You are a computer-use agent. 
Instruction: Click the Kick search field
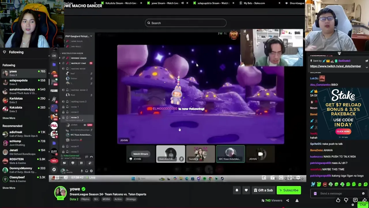(186, 23)
